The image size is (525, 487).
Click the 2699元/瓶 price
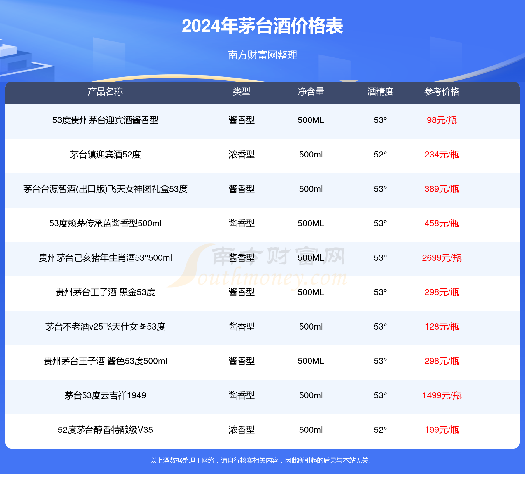point(442,258)
